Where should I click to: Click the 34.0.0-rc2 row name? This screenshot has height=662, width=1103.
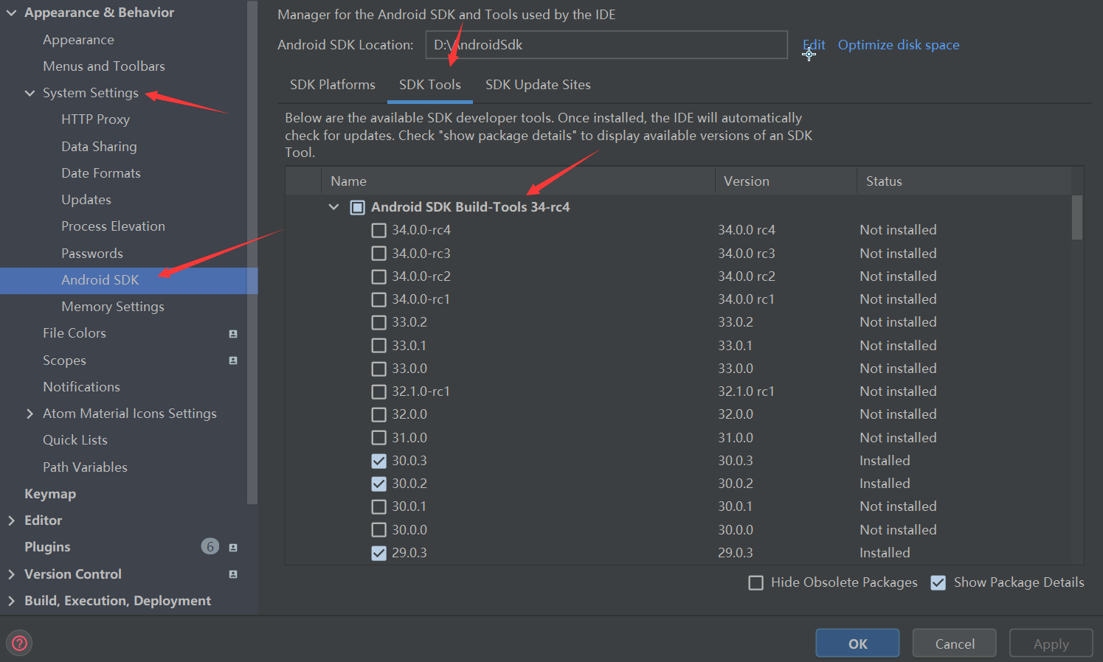[x=421, y=276]
